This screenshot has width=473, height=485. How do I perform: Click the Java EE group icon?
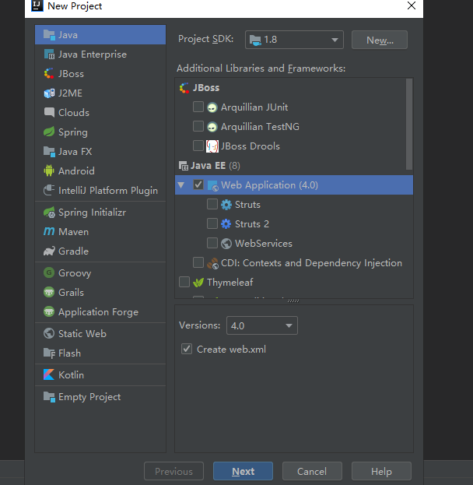point(184,166)
